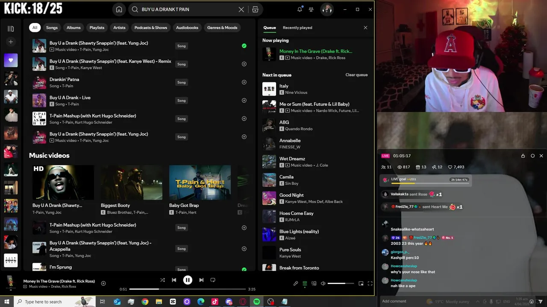Screen dimensions: 547x307
Task: Clear the search field with X icon
Action: pos(241,9)
